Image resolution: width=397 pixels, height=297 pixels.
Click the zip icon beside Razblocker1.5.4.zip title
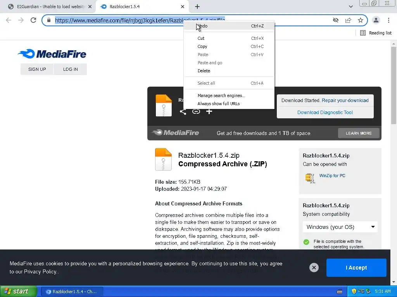pyautogui.click(x=163, y=159)
